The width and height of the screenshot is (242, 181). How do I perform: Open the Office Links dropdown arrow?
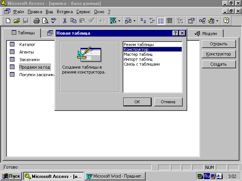[119, 21]
